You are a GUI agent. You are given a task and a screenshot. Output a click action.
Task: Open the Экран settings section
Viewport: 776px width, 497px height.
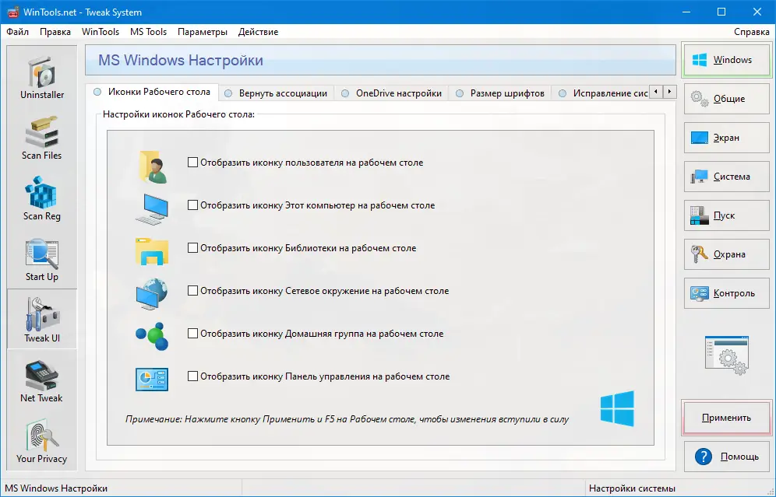726,138
